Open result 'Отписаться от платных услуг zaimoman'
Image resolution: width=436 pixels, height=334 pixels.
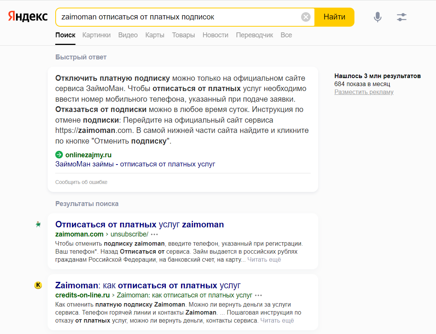point(139,224)
